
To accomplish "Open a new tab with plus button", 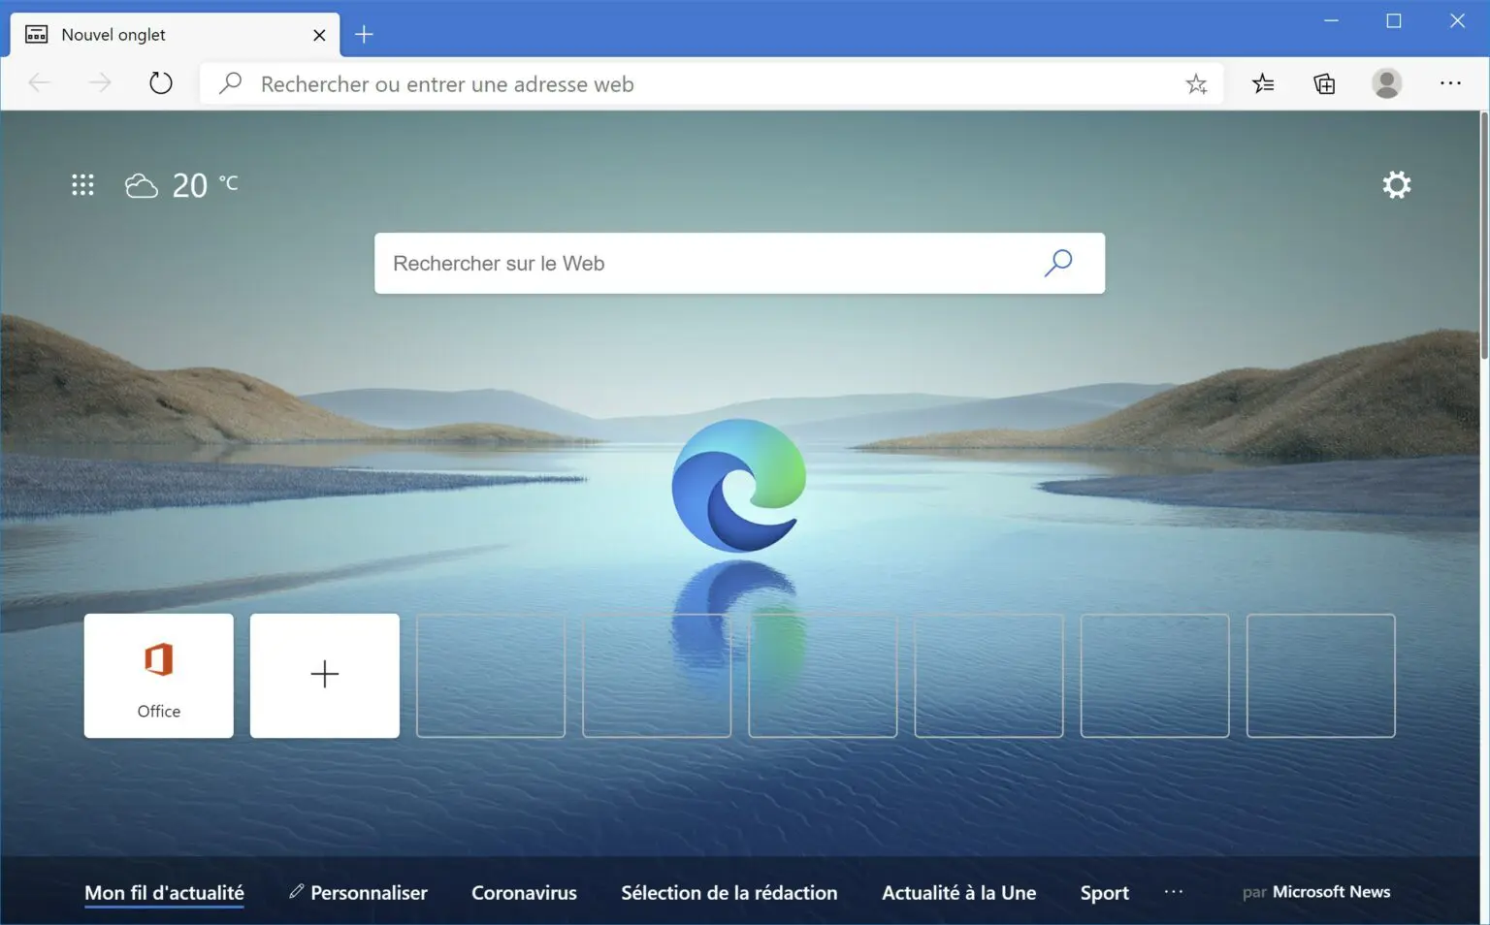I will pos(364,35).
